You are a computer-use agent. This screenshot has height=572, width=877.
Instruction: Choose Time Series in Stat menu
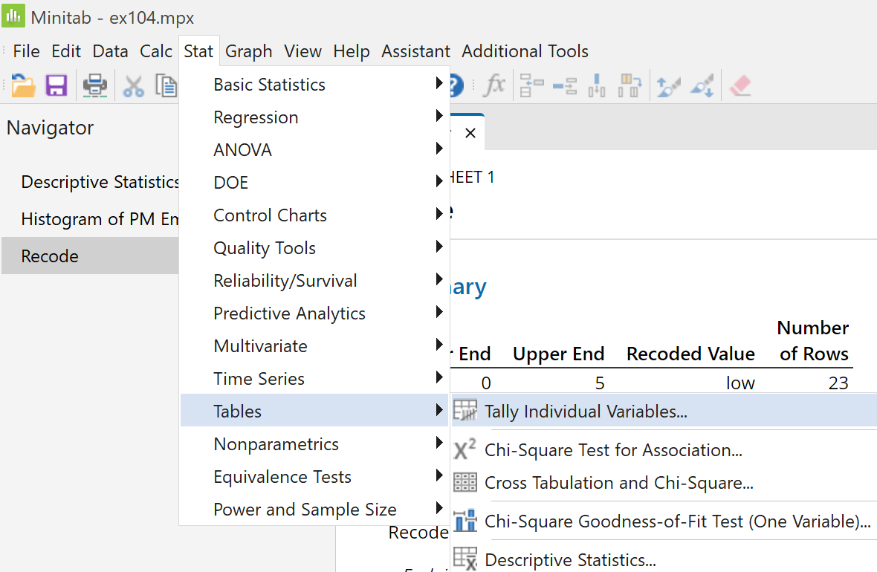(314, 379)
